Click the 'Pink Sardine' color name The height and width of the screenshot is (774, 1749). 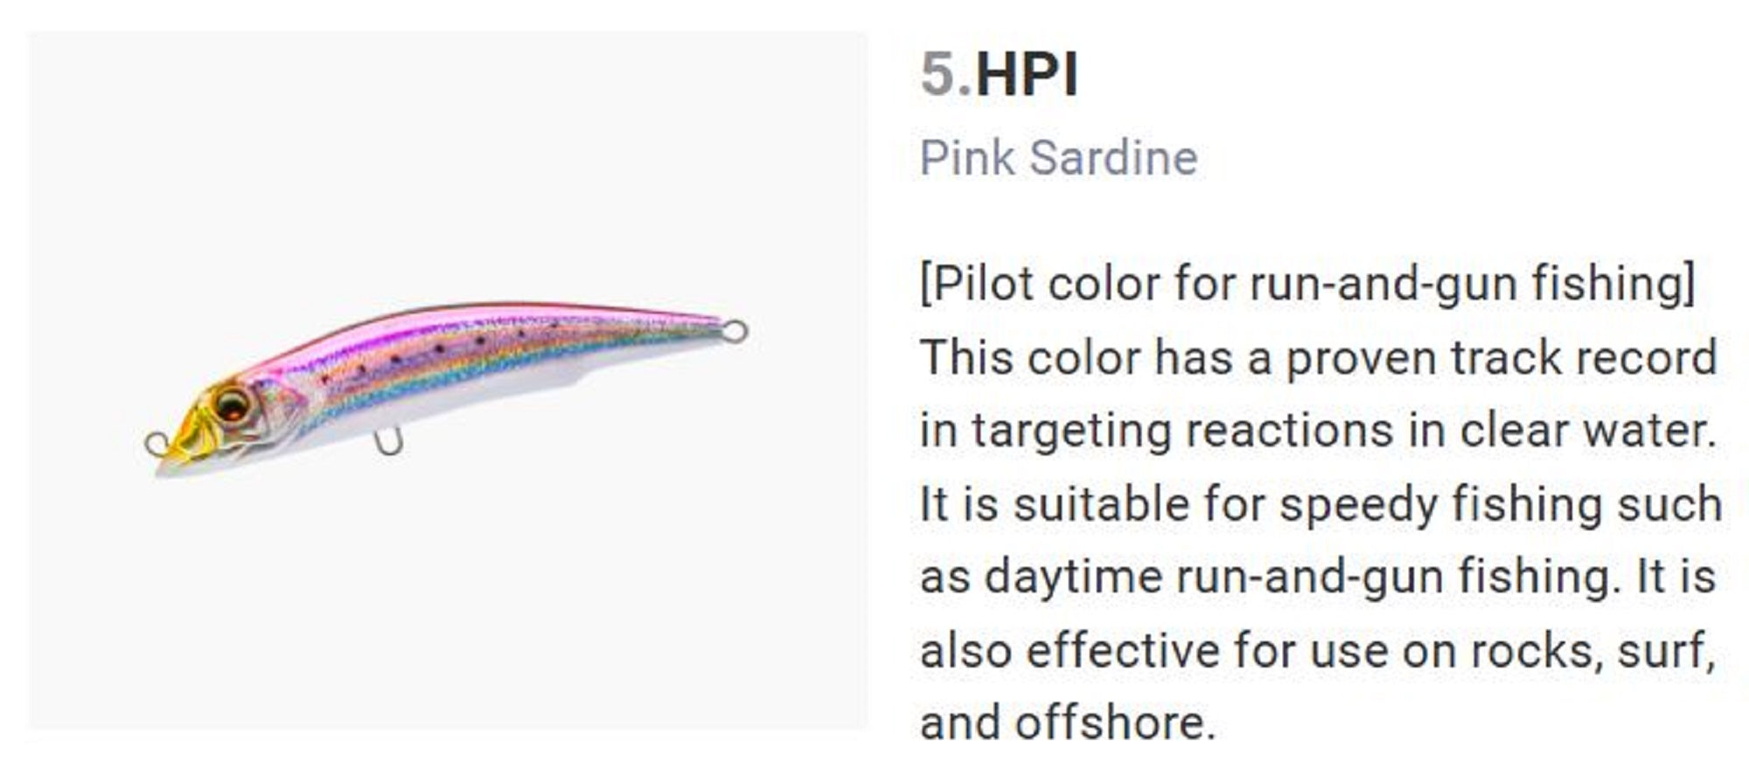(x=1058, y=158)
